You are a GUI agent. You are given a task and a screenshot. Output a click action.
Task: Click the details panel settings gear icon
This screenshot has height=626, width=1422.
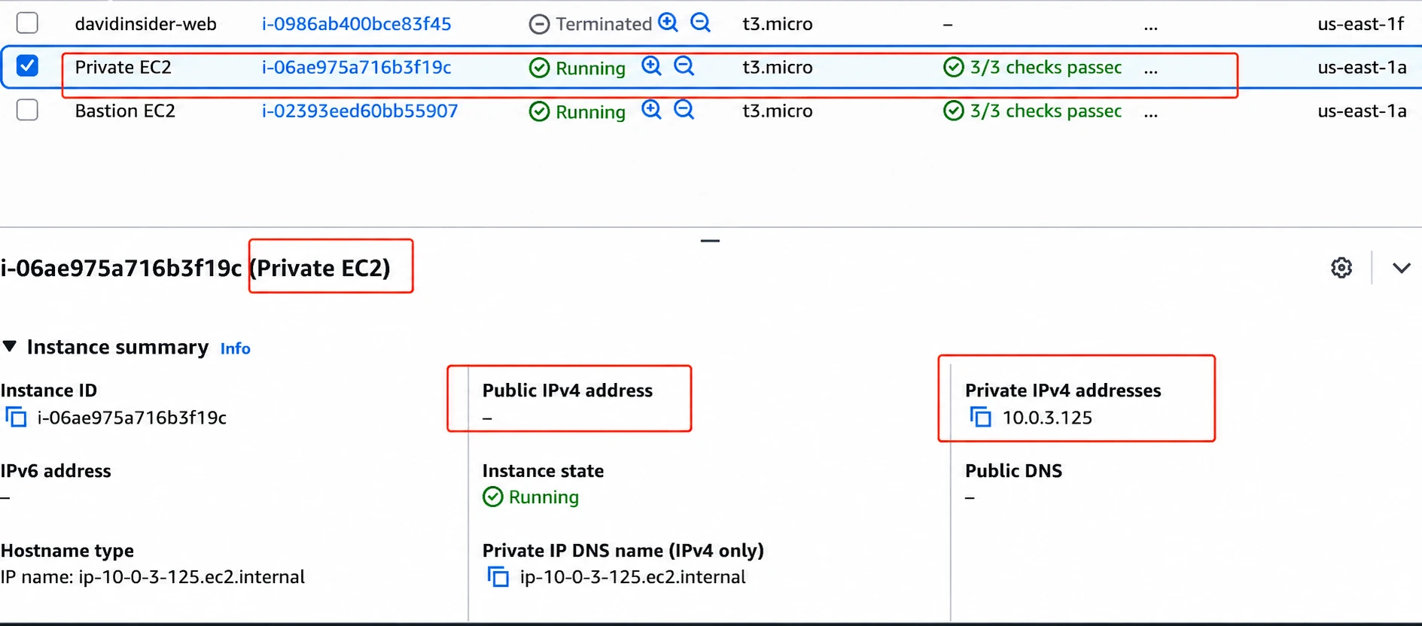pyautogui.click(x=1341, y=268)
